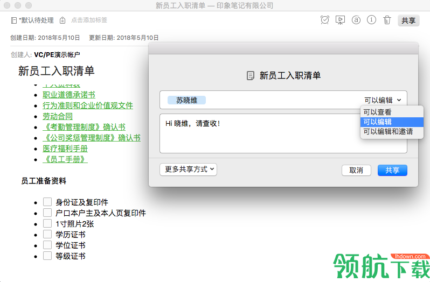Click the note title 新员工入职清单
This screenshot has width=430, height=282.
56,71
